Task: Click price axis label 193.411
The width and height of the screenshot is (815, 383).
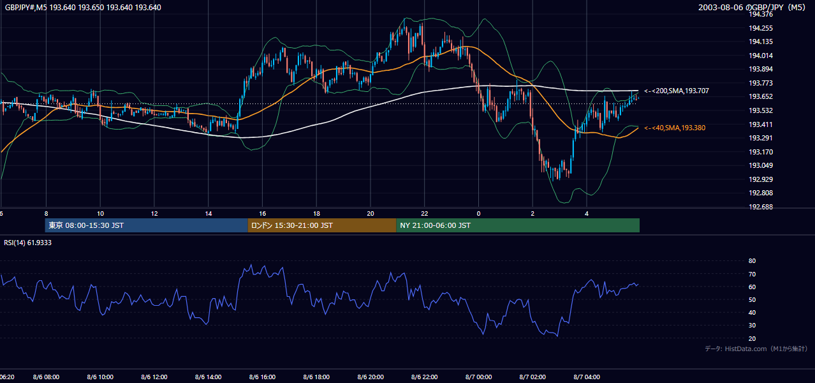Action: click(761, 124)
